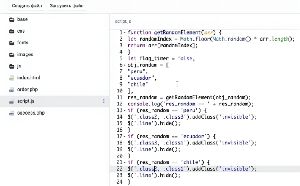Screen dimensions: 300x186
Task: Fold the ecuador if-block at line 17
Action: [x=125, y=136]
